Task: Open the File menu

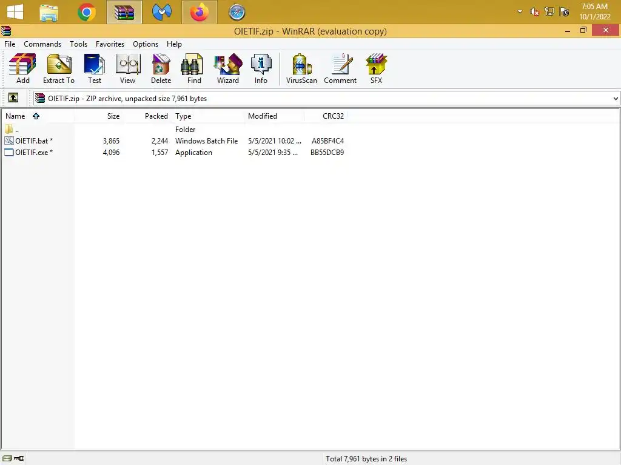Action: click(x=10, y=44)
